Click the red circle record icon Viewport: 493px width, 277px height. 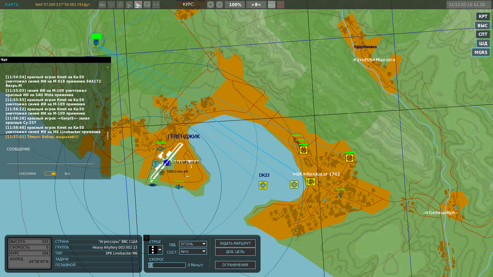(281, 5)
